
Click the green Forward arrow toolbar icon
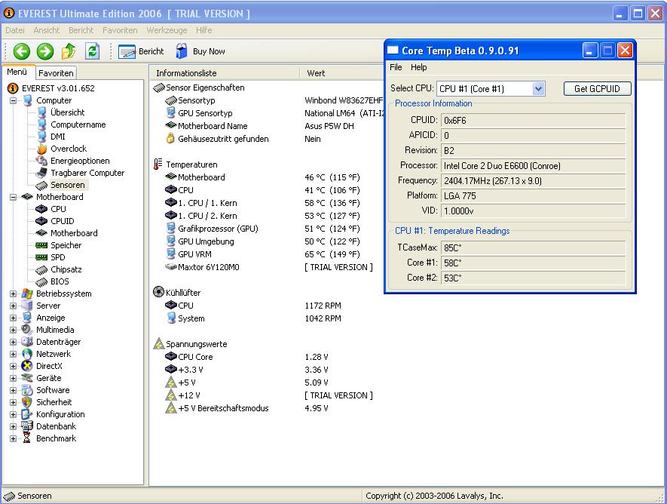(x=44, y=51)
